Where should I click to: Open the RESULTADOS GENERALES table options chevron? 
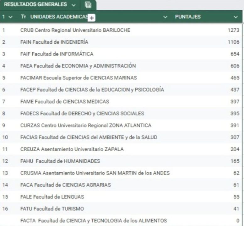coord(73,5)
